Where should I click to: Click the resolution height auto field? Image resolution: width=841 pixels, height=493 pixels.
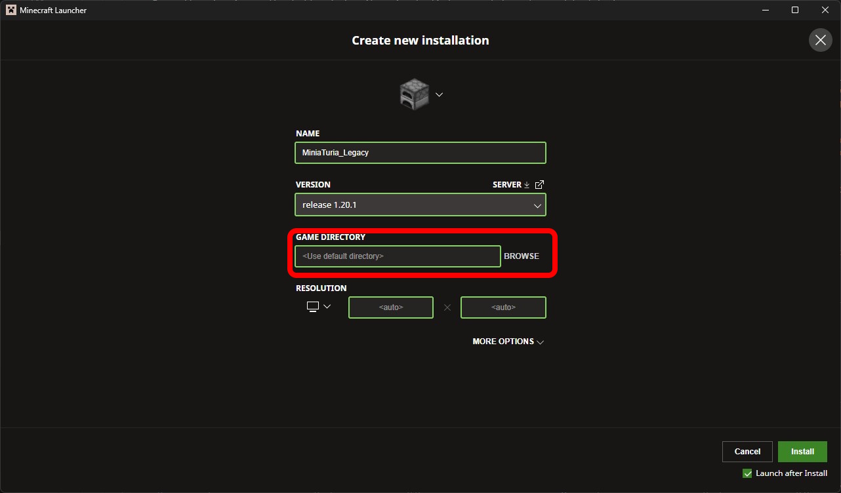pyautogui.click(x=504, y=307)
